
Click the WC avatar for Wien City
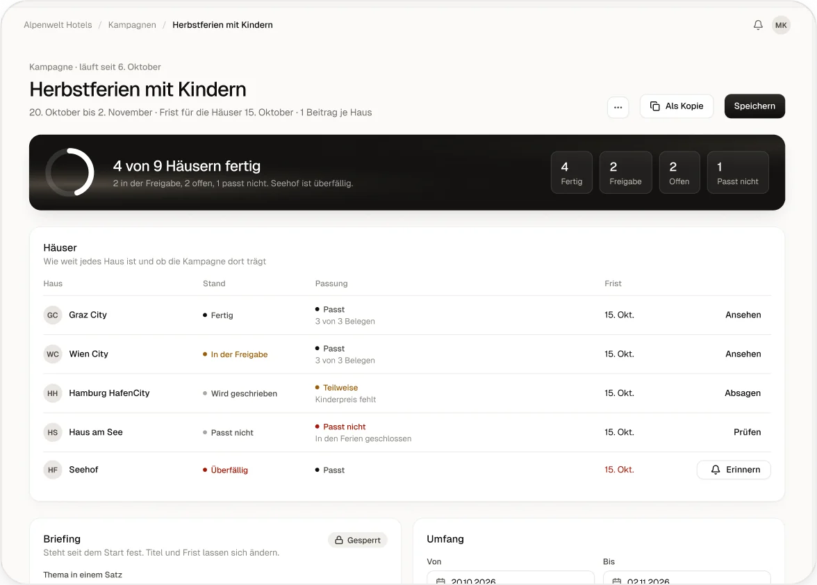click(53, 354)
